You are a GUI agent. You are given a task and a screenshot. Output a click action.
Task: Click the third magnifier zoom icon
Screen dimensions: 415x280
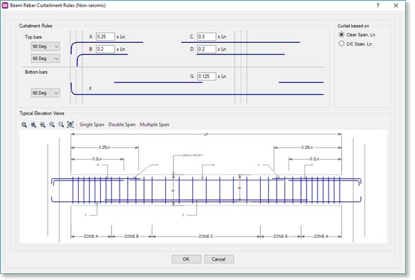coord(42,124)
